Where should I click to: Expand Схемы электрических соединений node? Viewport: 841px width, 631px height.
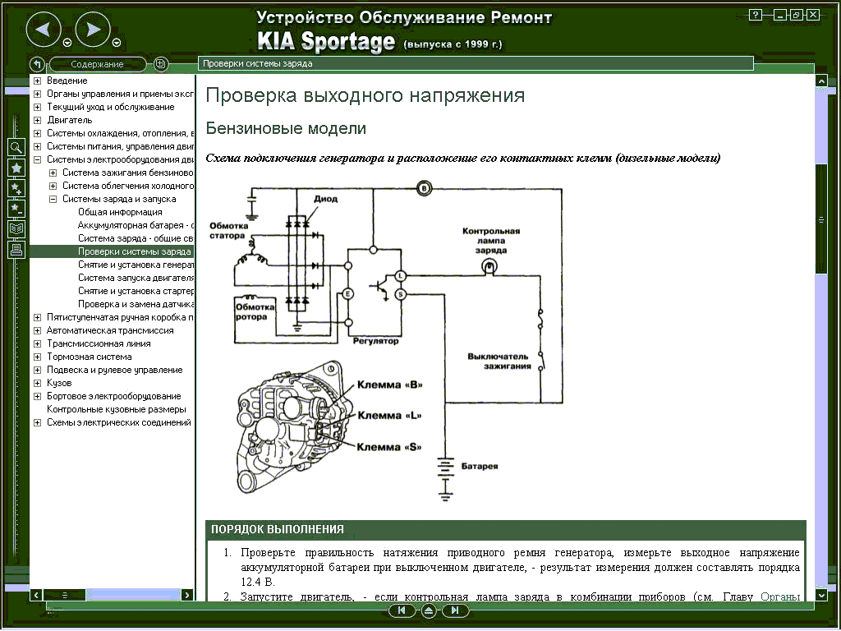(x=38, y=423)
